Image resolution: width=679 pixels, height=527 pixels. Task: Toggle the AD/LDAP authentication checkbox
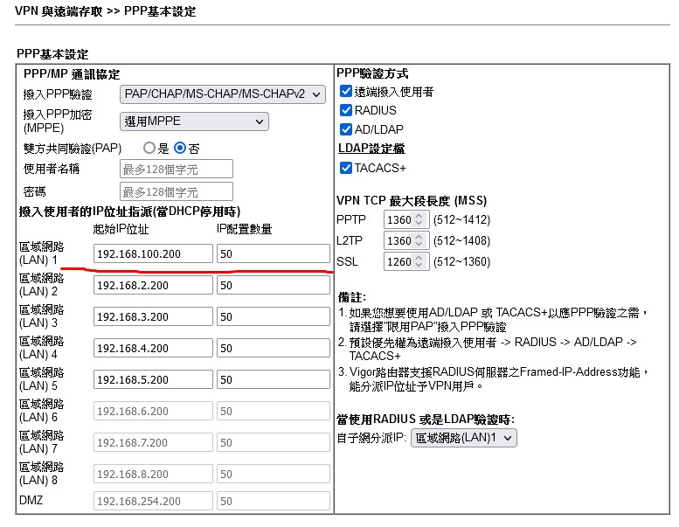coord(346,129)
